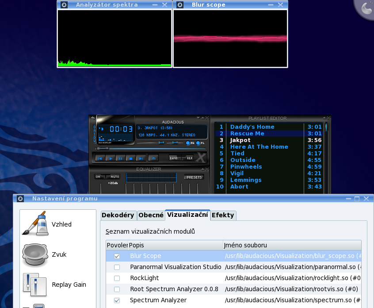Click the mini visualization display in the player
The image size is (374, 308).
pyautogui.click(x=115, y=138)
